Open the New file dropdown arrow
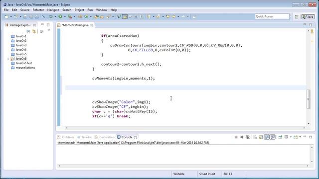Viewport: 319px width, 179px height. (x=11, y=16)
